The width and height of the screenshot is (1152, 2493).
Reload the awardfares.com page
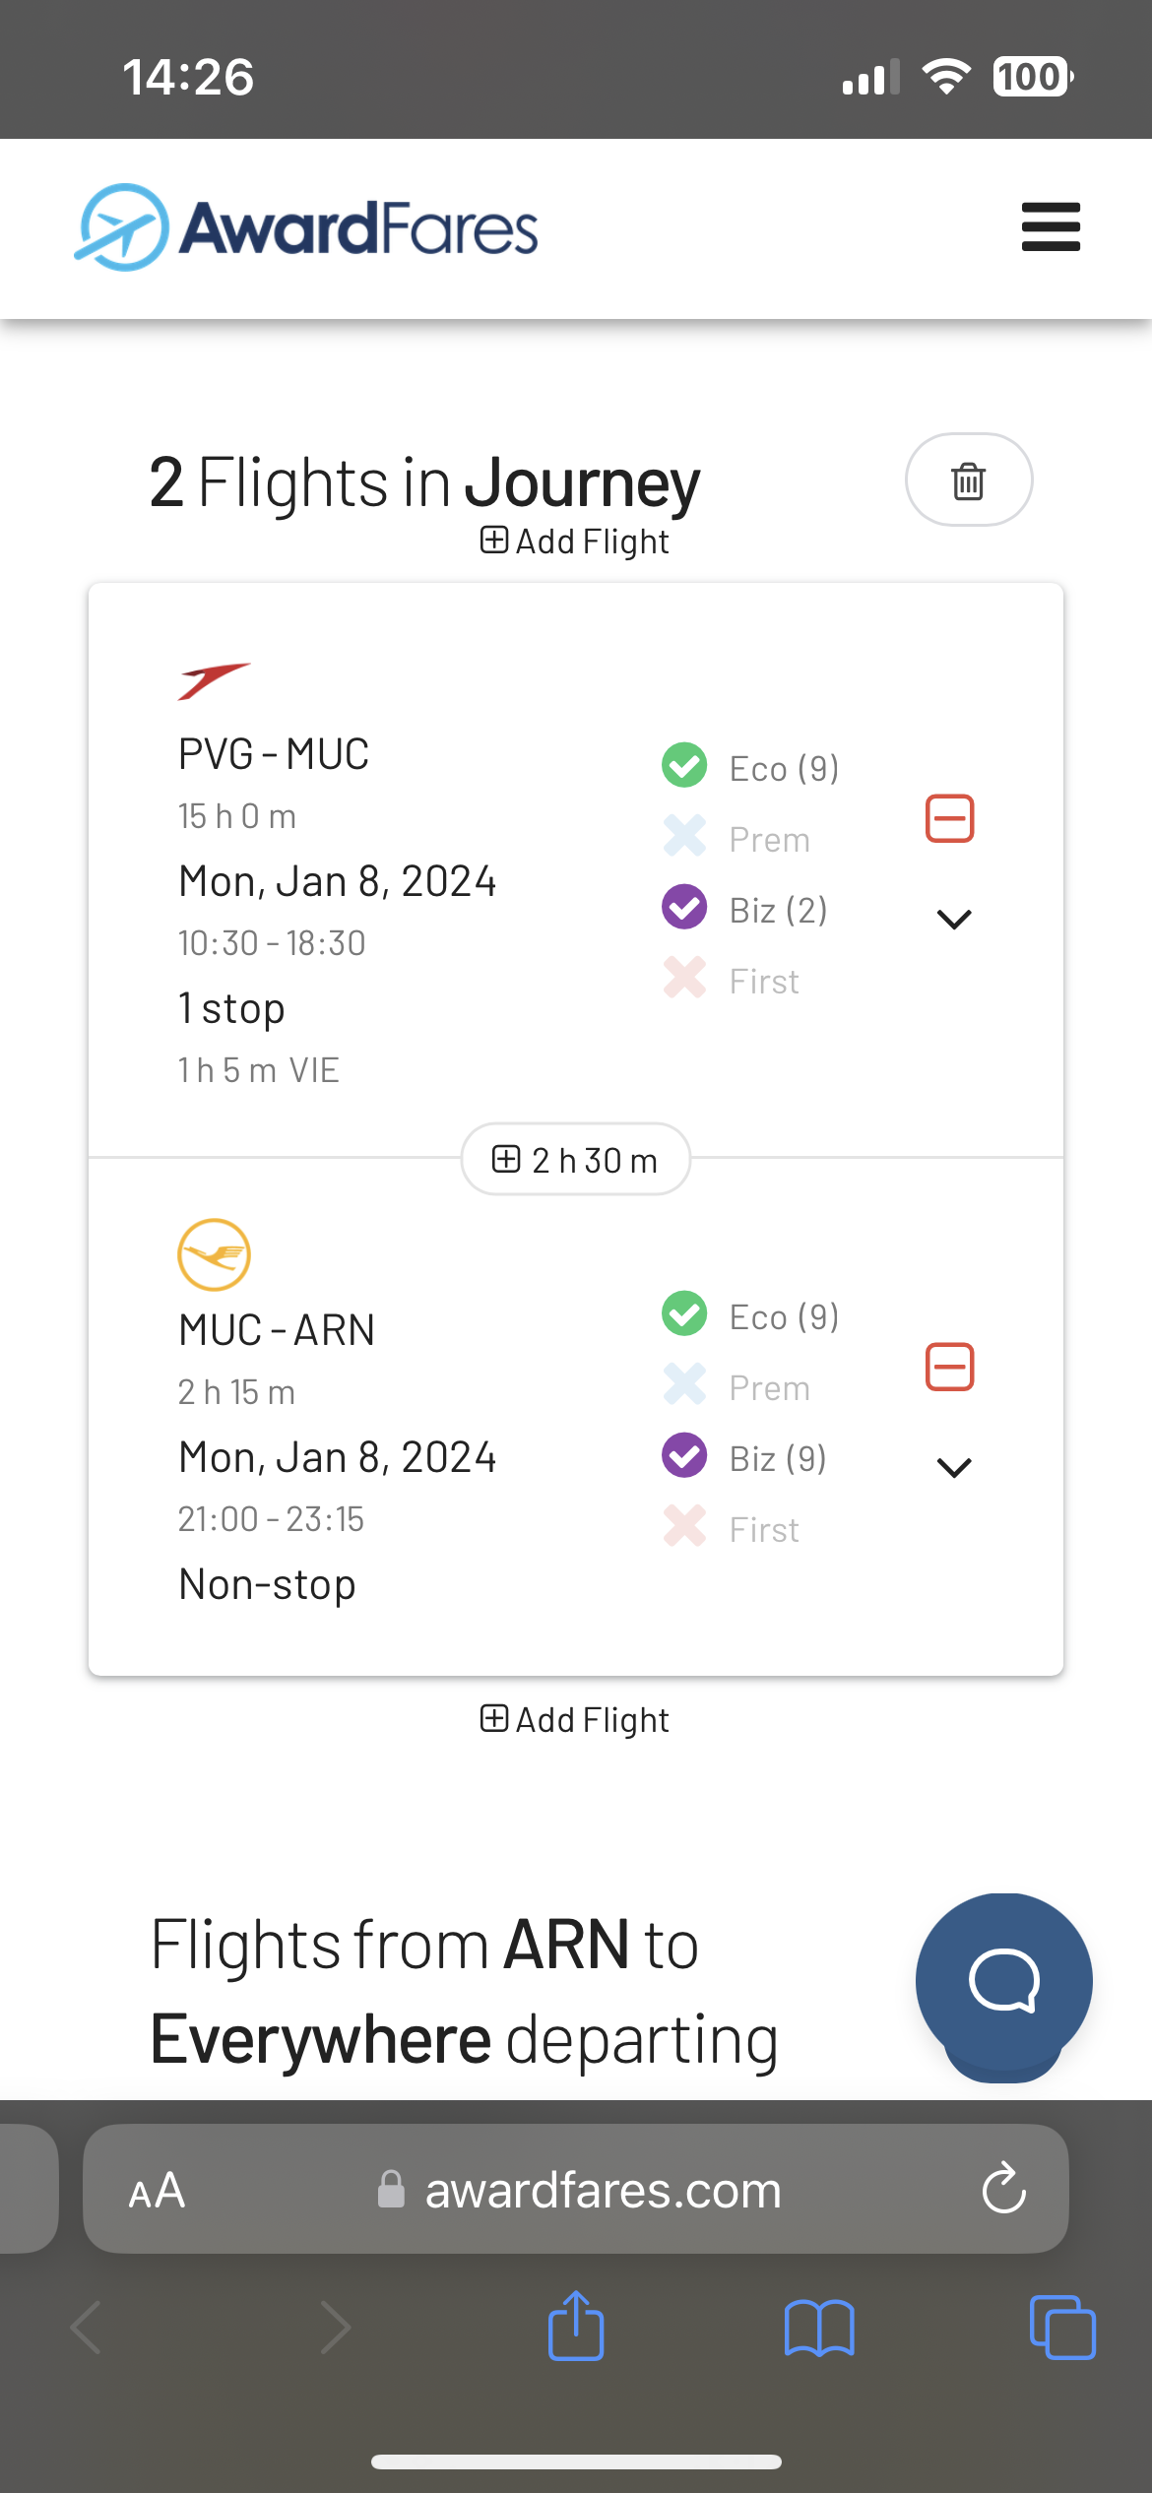click(x=1003, y=2189)
